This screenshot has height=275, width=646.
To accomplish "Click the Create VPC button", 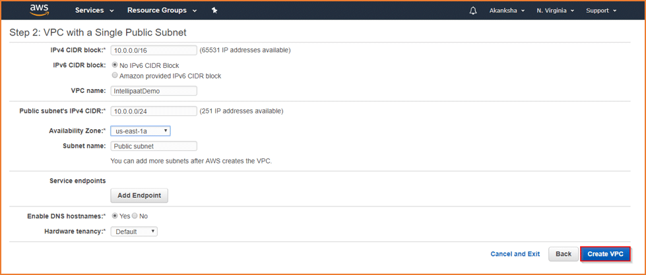I will tap(605, 254).
